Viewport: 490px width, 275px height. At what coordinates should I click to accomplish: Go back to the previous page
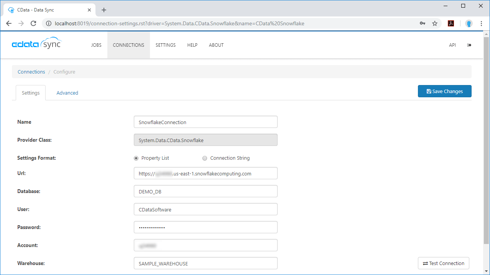(x=9, y=23)
